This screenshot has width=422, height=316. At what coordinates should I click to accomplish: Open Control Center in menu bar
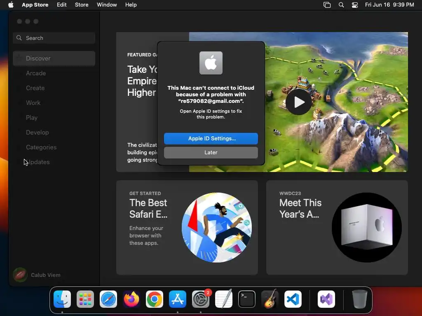pos(355,5)
